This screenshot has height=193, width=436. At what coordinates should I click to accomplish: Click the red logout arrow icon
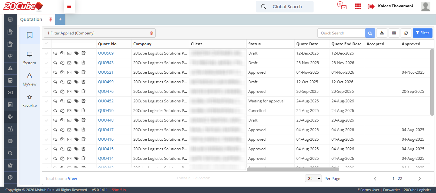(371, 6)
